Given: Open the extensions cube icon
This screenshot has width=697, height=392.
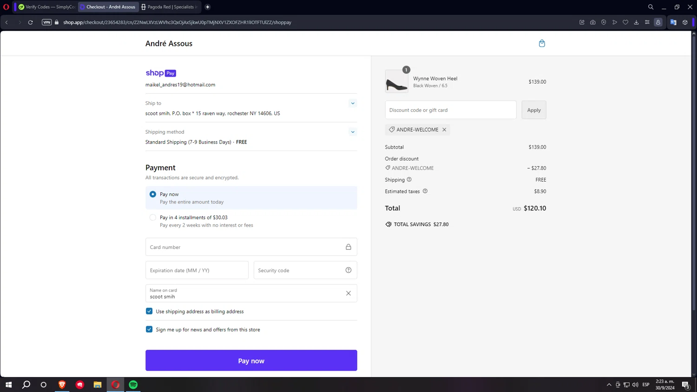Looking at the screenshot, I should 685,22.
